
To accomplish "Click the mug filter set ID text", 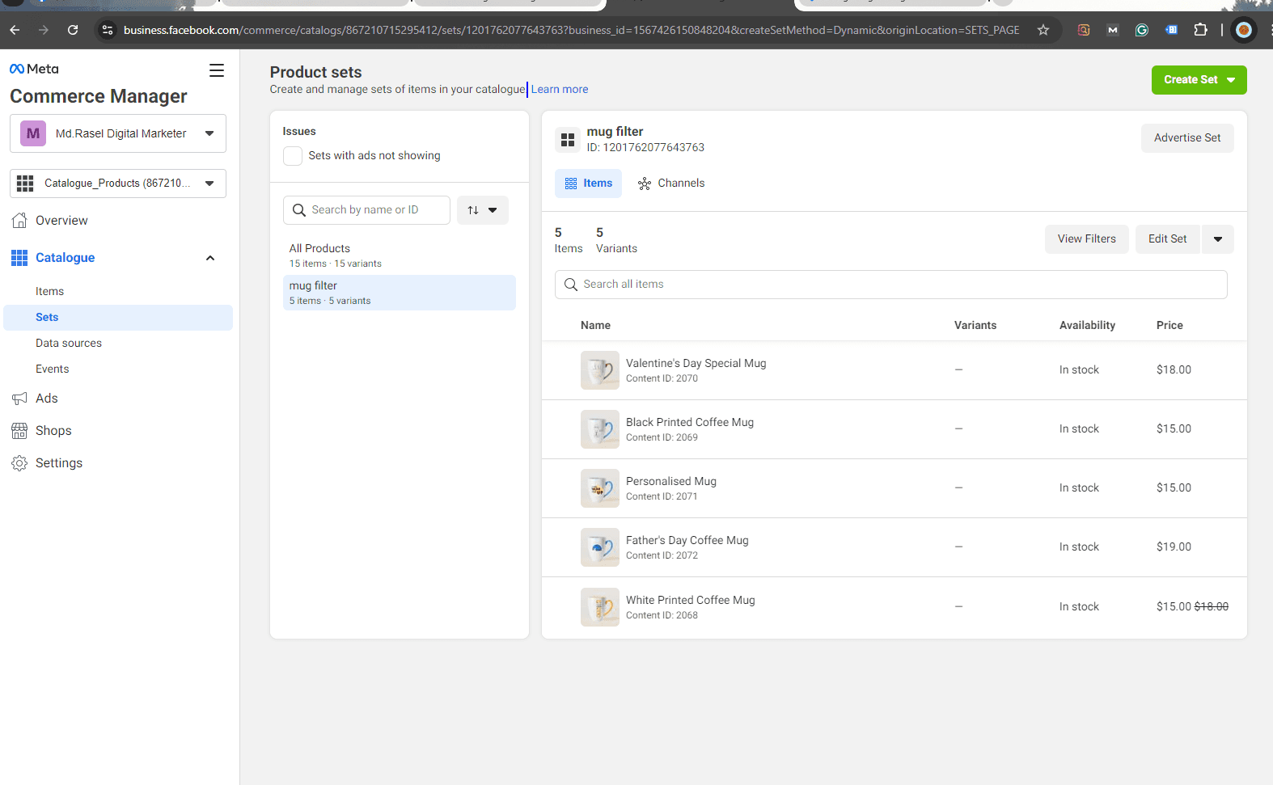I will coord(645,148).
